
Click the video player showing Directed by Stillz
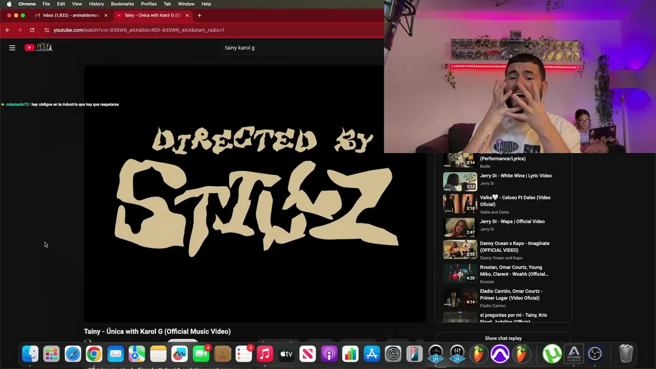tap(255, 194)
